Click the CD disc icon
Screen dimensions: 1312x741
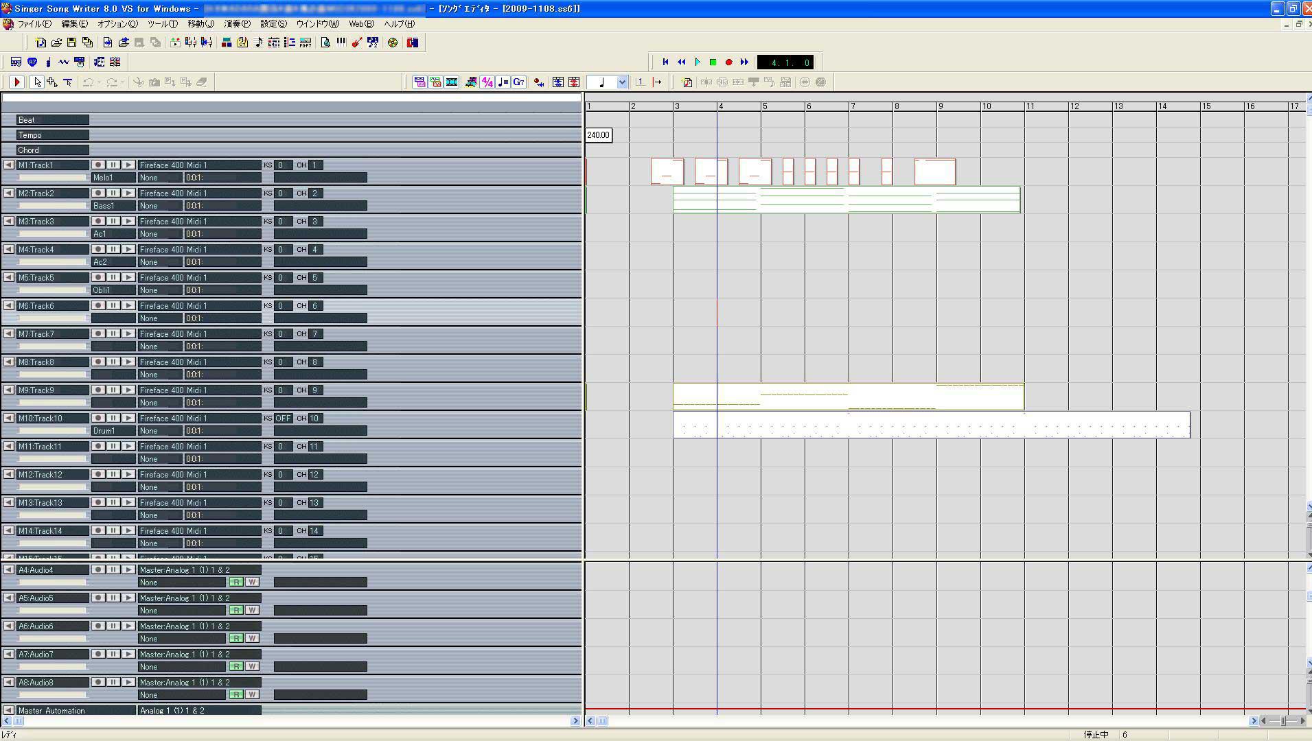click(393, 43)
